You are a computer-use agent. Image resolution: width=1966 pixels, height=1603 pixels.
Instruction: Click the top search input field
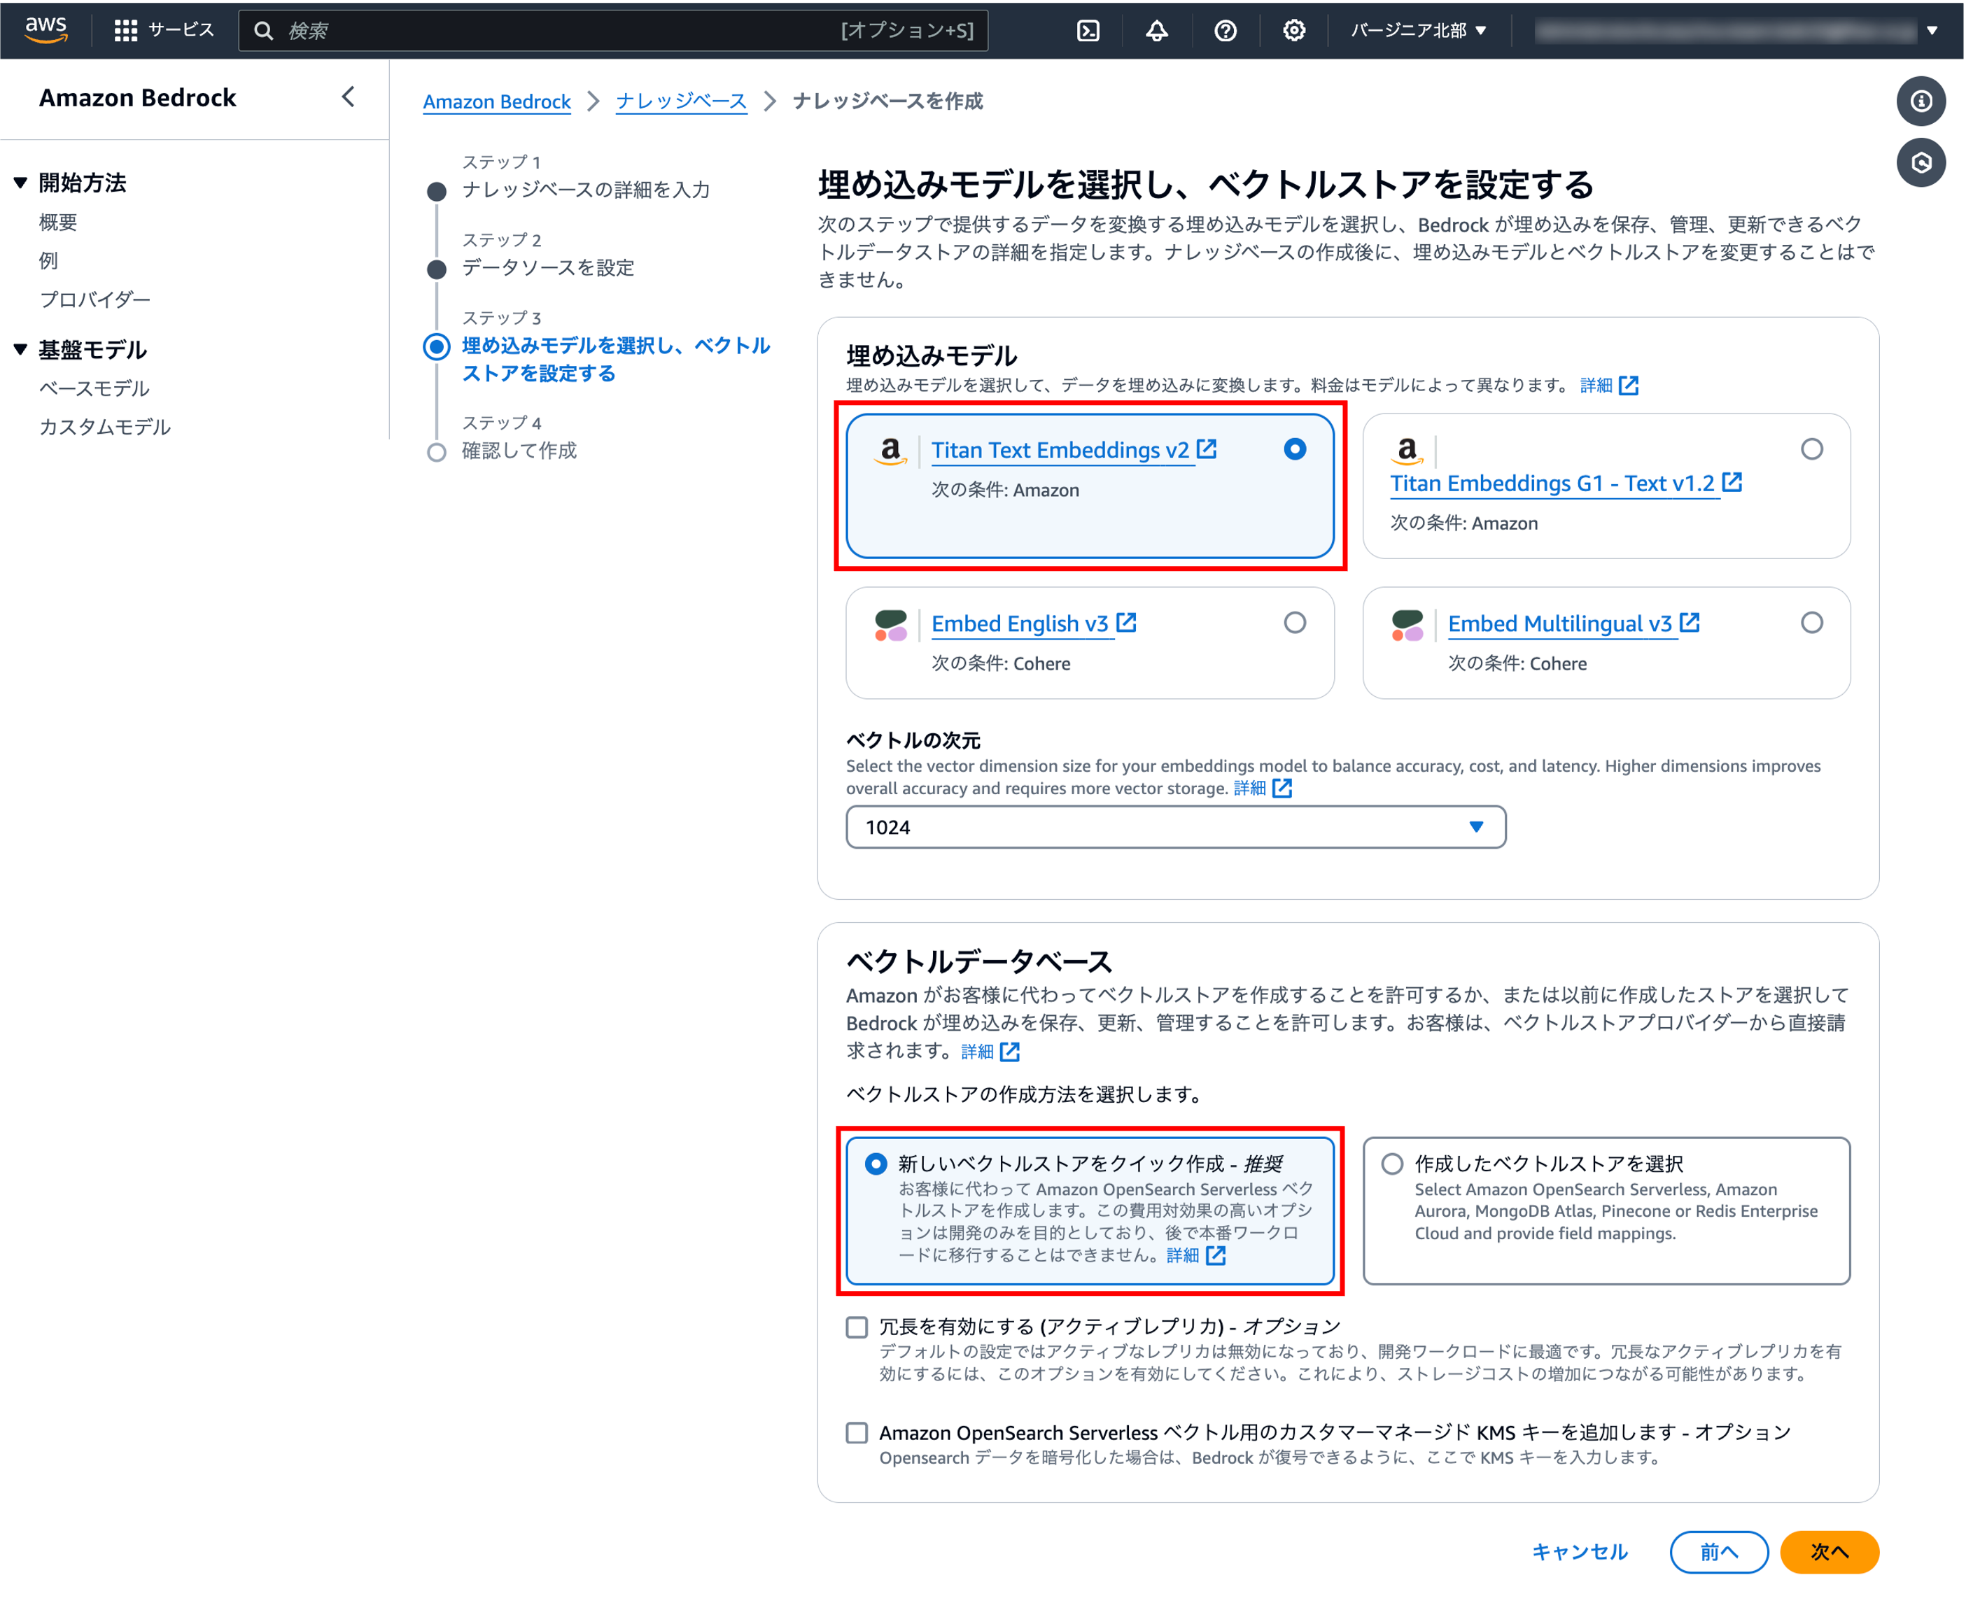pos(554,31)
